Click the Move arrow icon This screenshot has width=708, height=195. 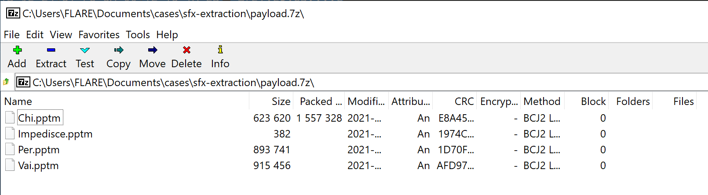(x=153, y=50)
